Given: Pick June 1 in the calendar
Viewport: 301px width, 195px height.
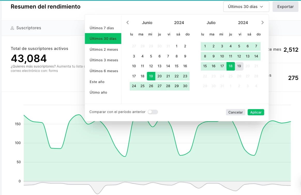Looking at the screenshot, I should click(176, 46).
